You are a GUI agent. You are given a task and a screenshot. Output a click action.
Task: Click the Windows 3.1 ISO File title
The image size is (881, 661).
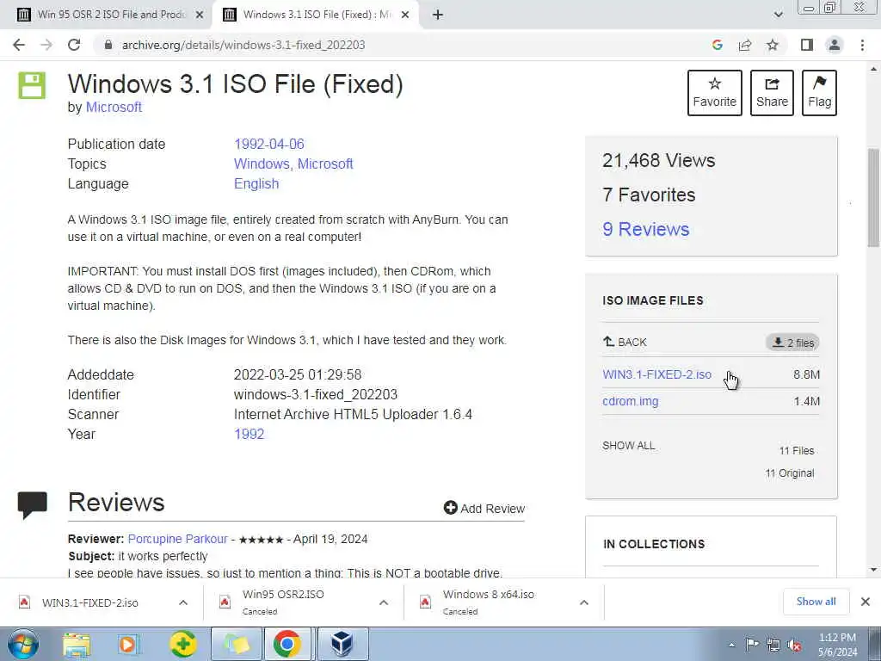click(x=236, y=83)
